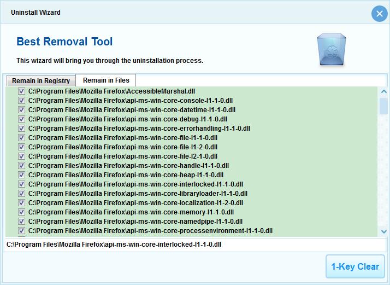The height and width of the screenshot is (285, 390).
Task: Select the api-ms-win-core-errorhandling-l1-1-0.dll path text
Action: (x=139, y=129)
